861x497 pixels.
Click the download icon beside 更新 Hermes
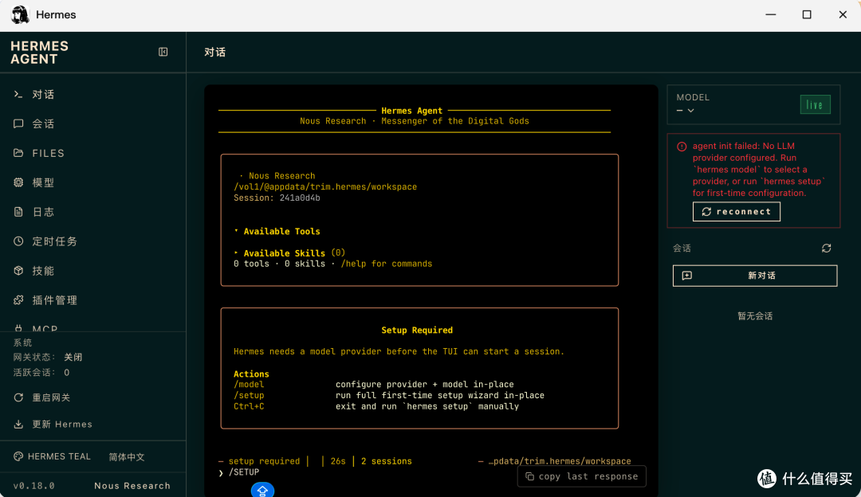tap(18, 425)
